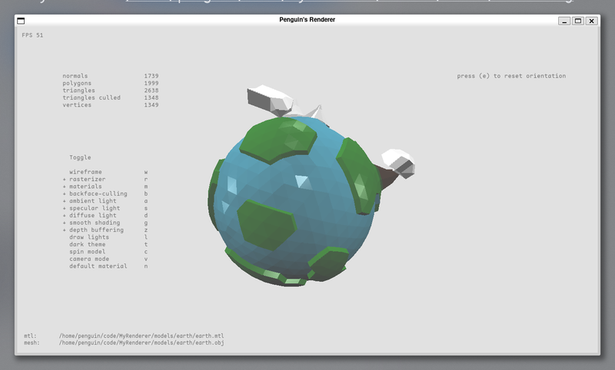Click the Toggle heading

tap(80, 157)
